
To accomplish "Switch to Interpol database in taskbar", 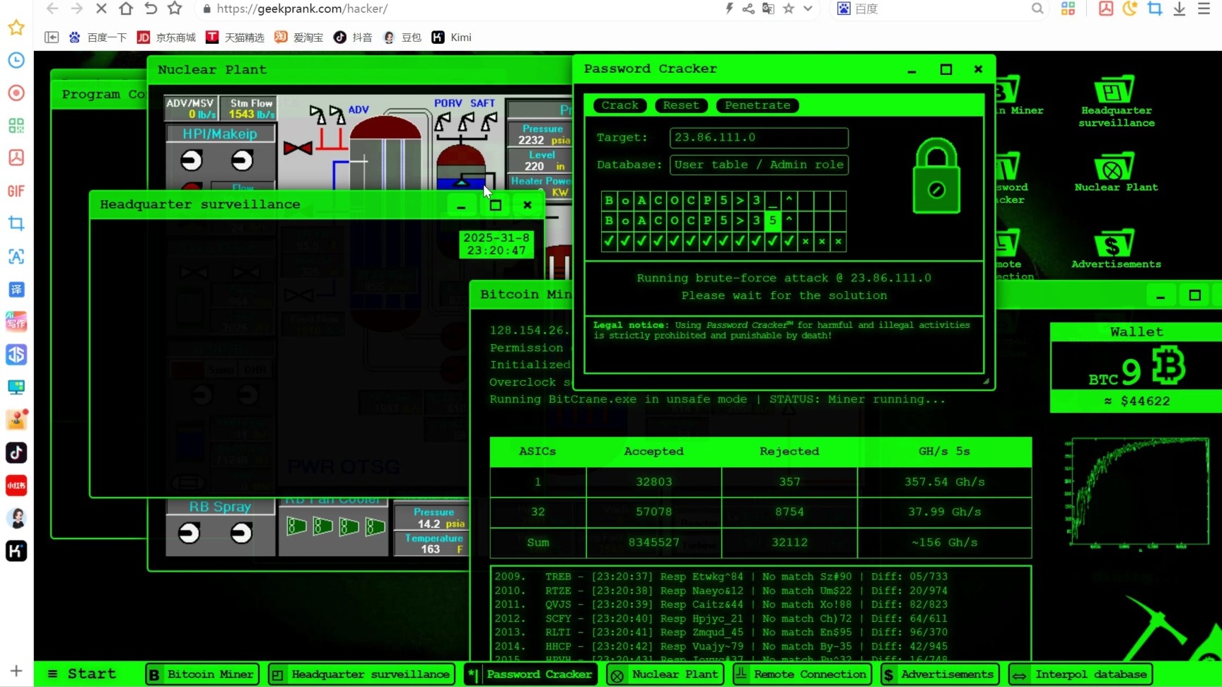I will coord(1081,674).
